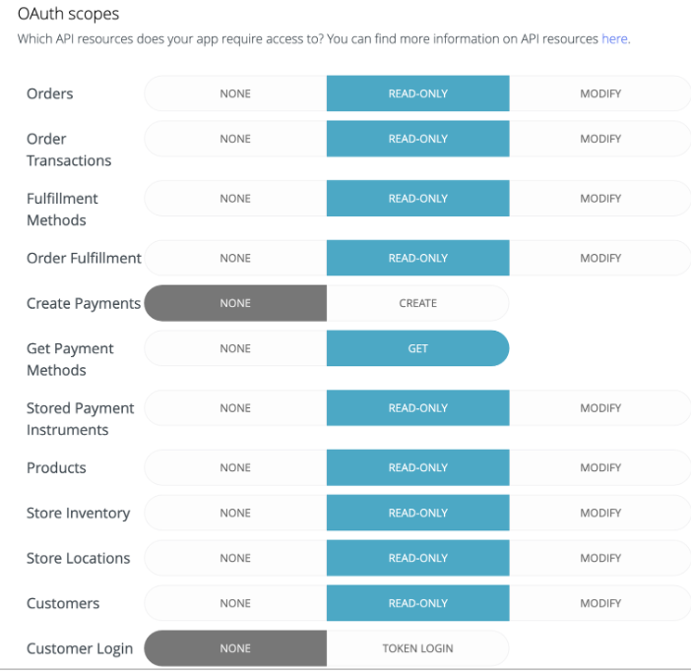Set Store Locations scope to NONE
This screenshot has height=671, width=691.
click(235, 558)
